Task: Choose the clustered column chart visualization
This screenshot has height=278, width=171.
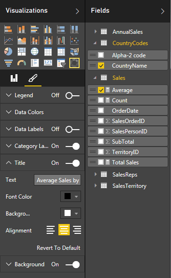Action: tap(48, 29)
